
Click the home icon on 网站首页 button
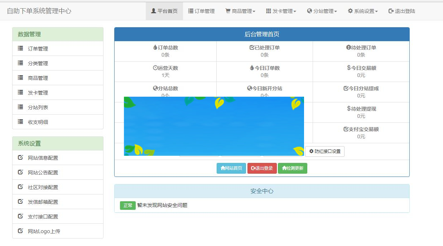pyautogui.click(x=223, y=168)
